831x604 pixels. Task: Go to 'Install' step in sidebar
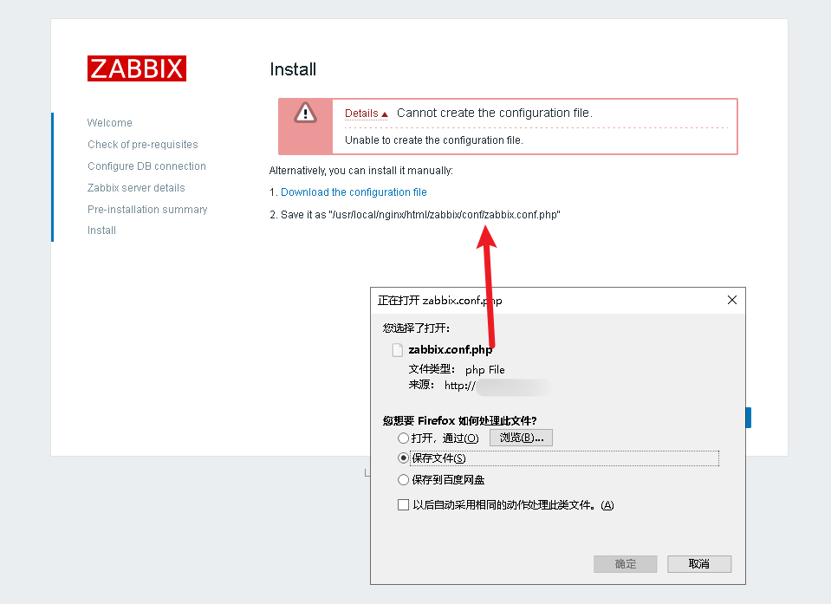point(101,231)
